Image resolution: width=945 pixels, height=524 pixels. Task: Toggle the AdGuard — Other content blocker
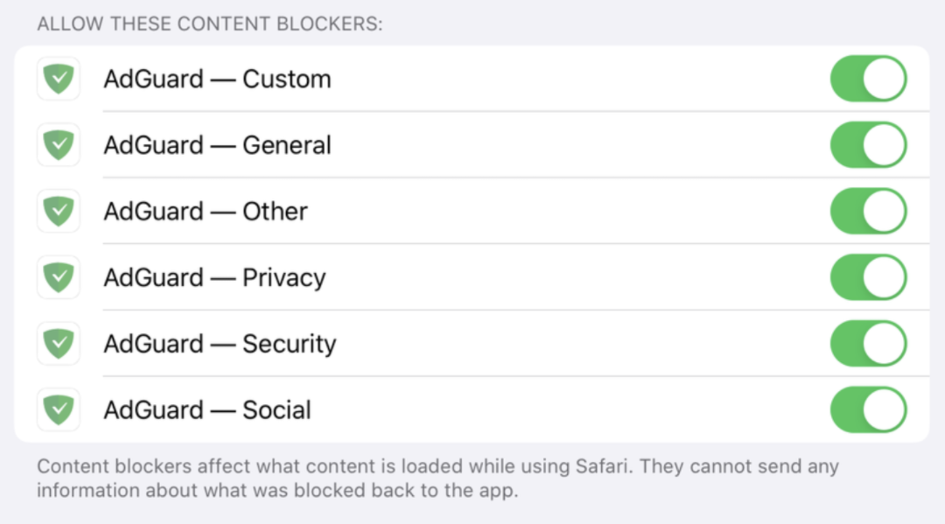click(x=868, y=212)
